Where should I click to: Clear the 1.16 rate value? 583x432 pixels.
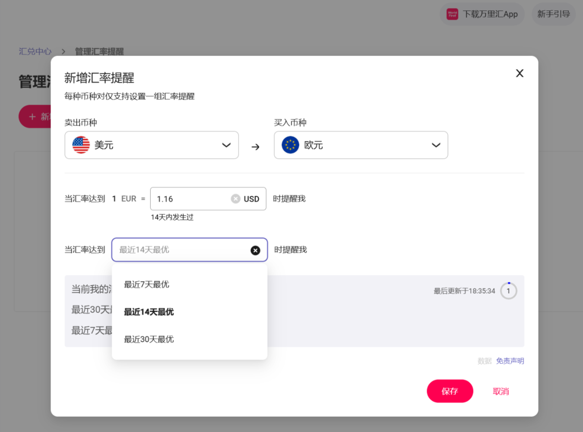coord(235,199)
